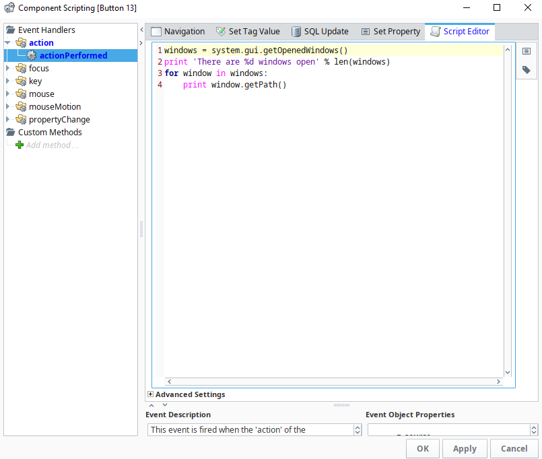Expand the mouse event folder
Viewport: 542px width, 459px height.
click(7, 94)
